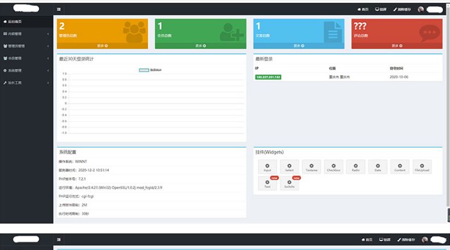Viewport: 450px width, 250px height.
Task: Click the add-user icon on the green card
Action: (232, 32)
